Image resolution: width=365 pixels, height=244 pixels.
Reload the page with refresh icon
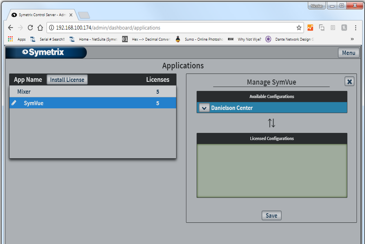30,28
